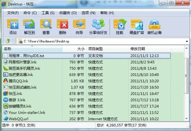
Task: Expand the address bar path dropdown
Action: pos(187,41)
